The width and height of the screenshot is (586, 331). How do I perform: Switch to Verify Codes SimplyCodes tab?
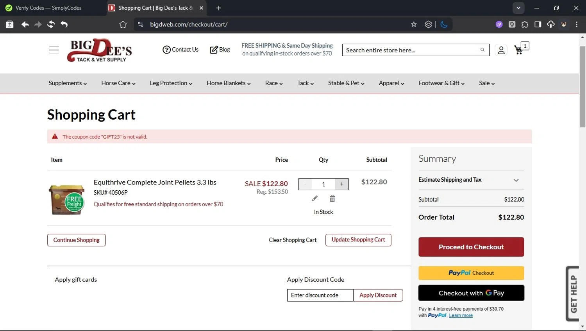click(x=48, y=8)
